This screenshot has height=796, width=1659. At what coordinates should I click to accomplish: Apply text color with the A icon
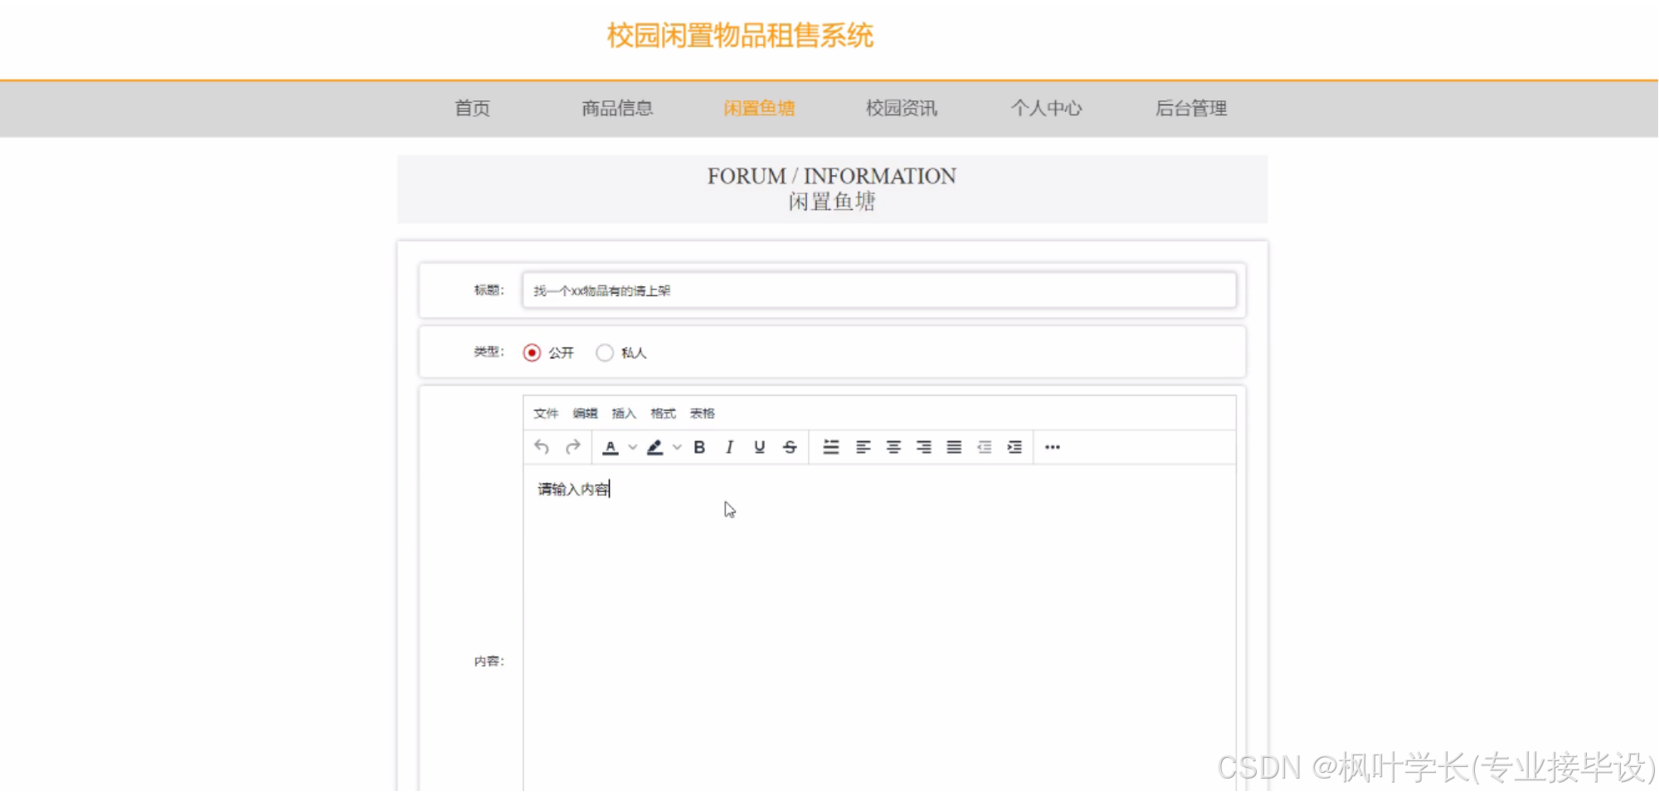coord(611,447)
